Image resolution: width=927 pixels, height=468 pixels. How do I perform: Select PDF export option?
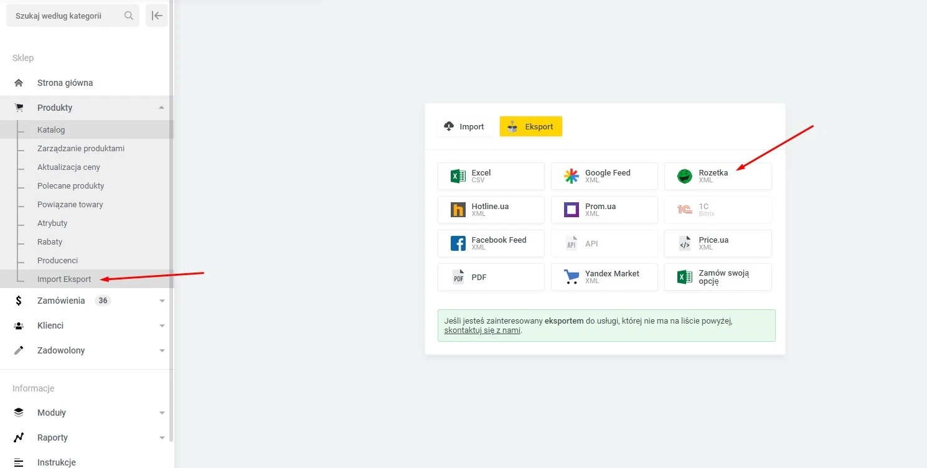pos(491,277)
